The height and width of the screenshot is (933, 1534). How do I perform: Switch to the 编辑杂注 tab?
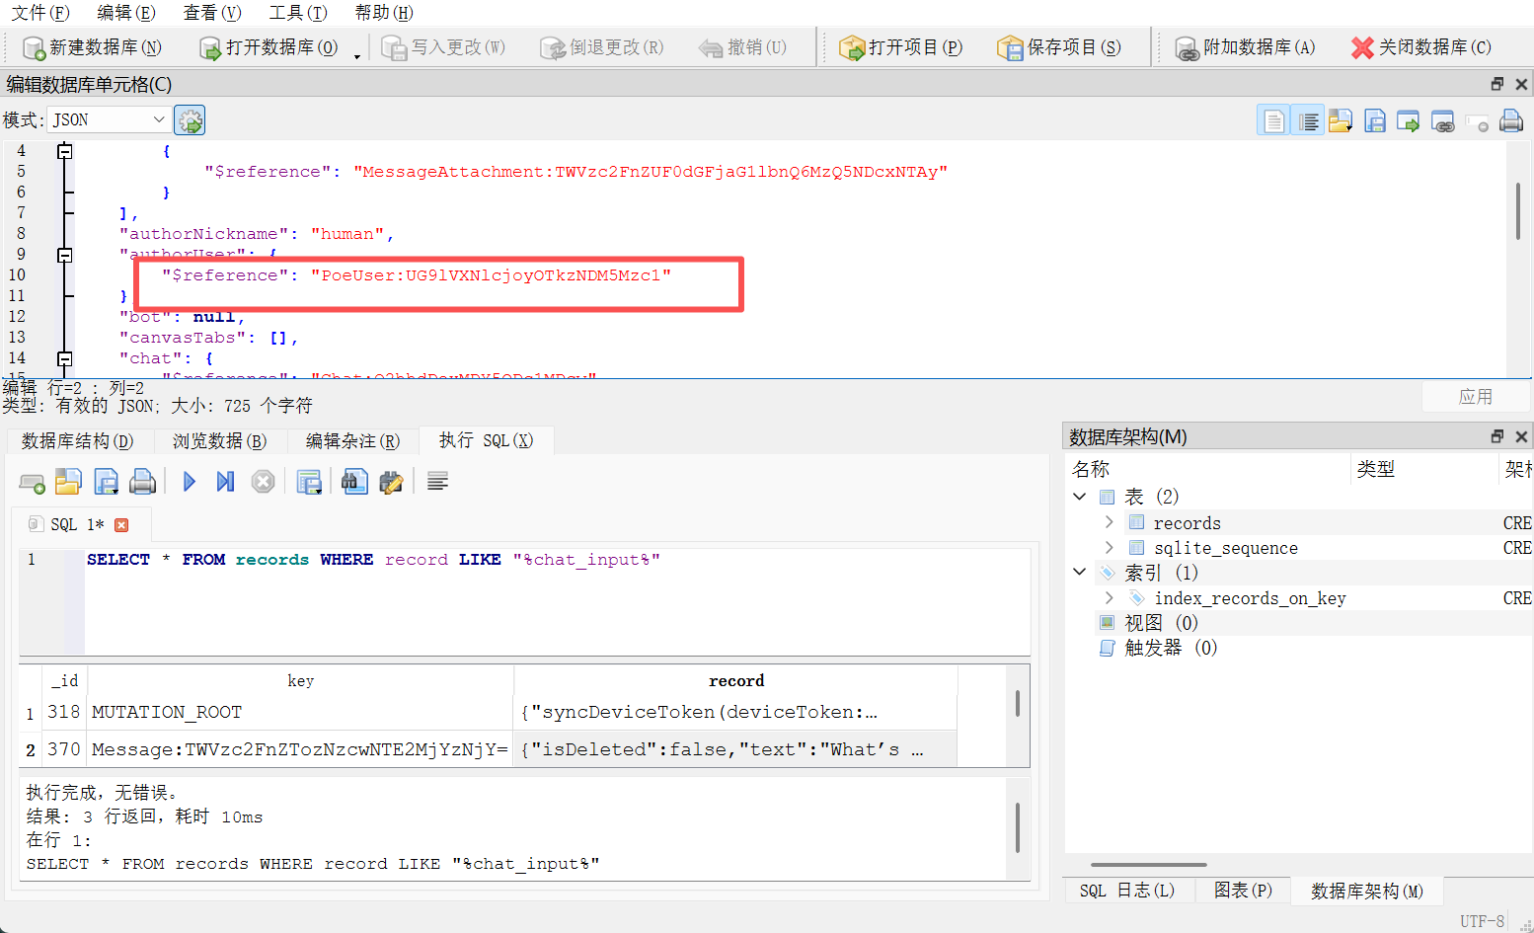[352, 440]
